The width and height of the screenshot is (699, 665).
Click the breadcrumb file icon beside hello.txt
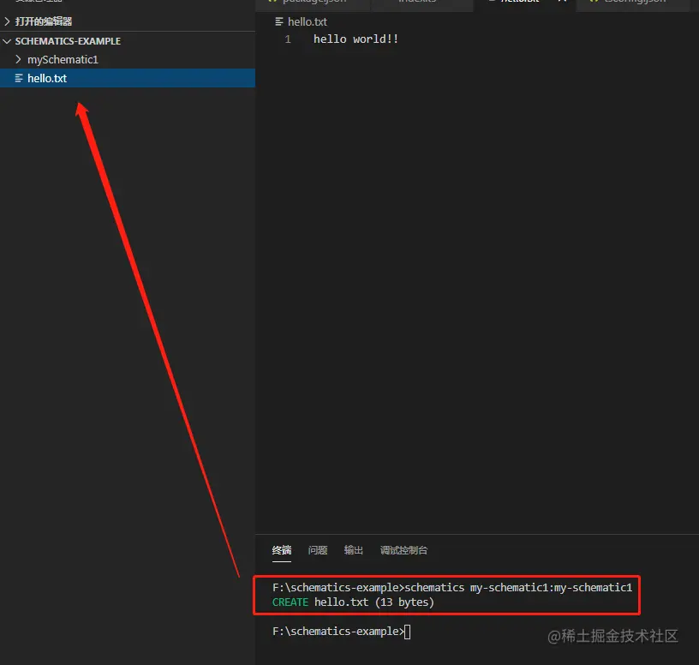tap(279, 21)
